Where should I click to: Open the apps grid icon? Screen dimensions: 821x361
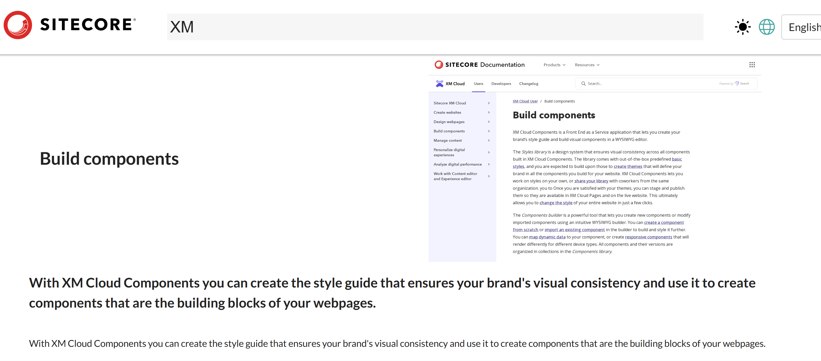click(752, 65)
